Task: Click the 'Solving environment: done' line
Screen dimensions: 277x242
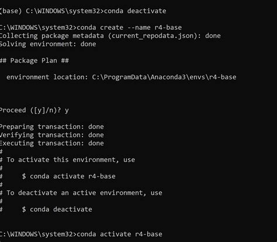Action: pyautogui.click(x=48, y=44)
